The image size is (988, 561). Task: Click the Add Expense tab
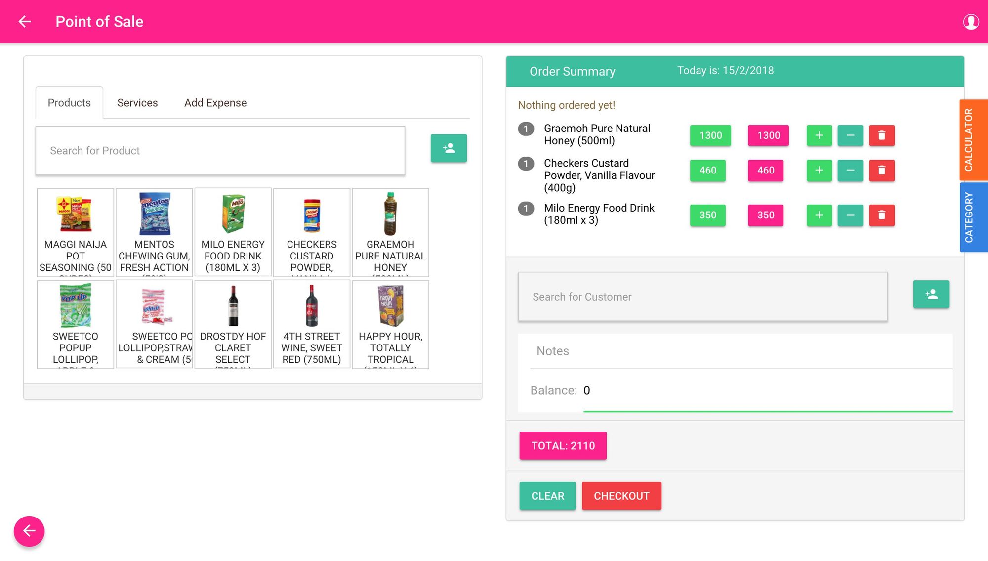[x=215, y=102]
